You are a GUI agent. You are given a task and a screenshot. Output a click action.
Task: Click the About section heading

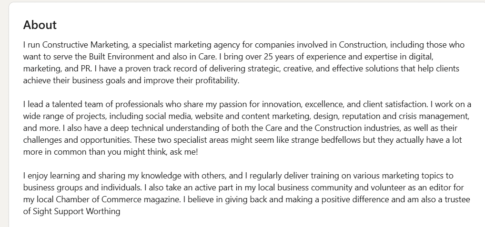pyautogui.click(x=40, y=25)
